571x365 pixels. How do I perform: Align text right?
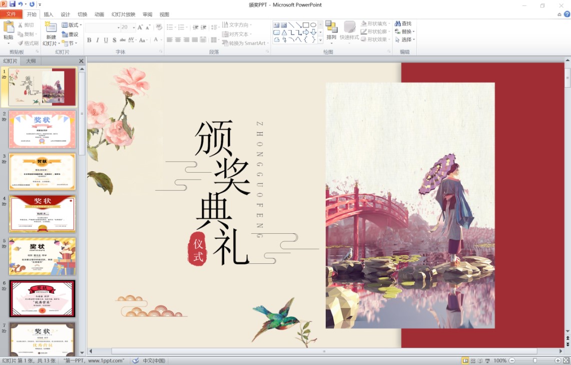187,40
